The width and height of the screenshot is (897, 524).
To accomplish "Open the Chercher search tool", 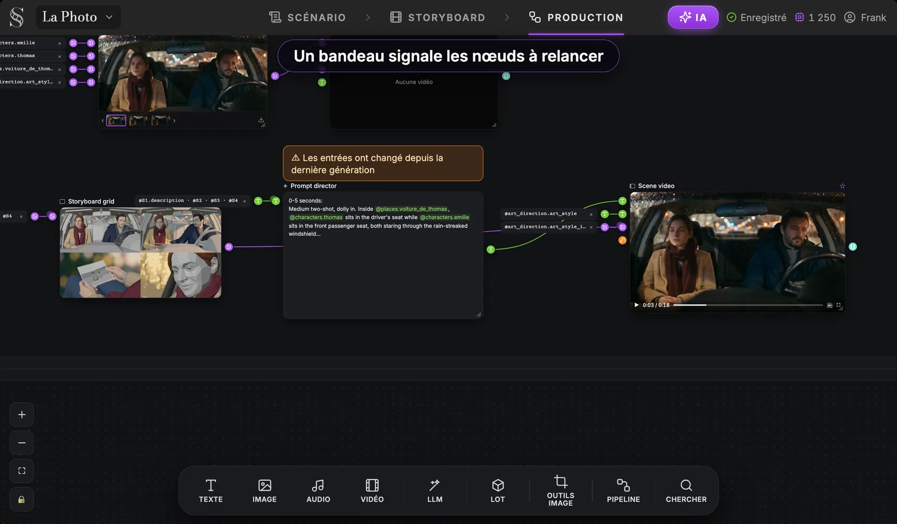I will tap(686, 491).
